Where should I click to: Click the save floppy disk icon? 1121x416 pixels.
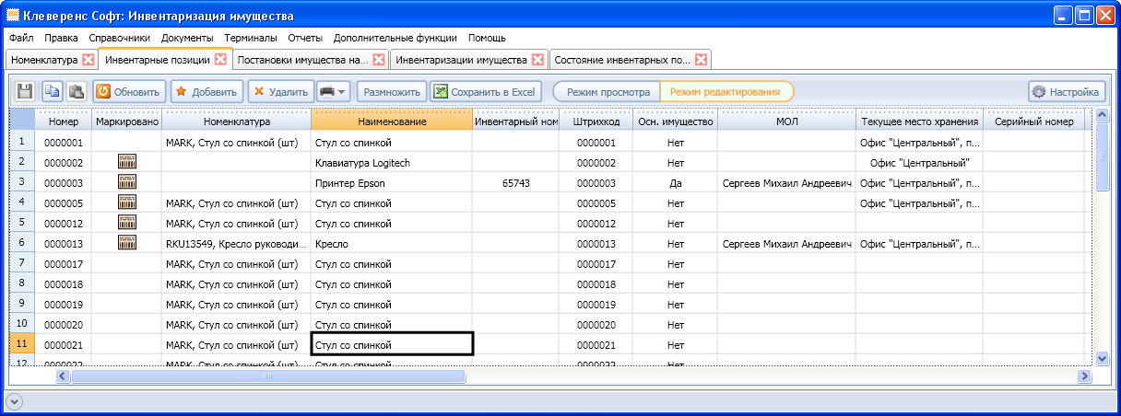pos(26,91)
